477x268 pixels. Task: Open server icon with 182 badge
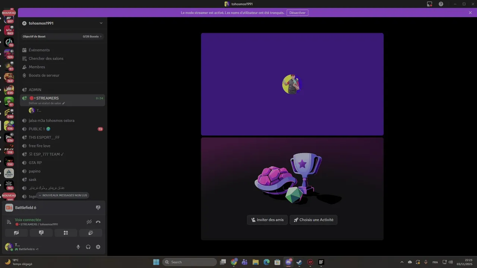click(9, 185)
